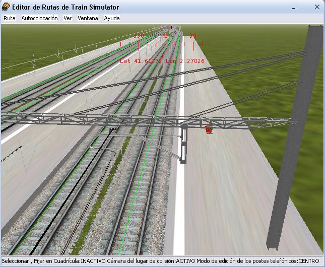Open the Ruta menu
Image resolution: width=325 pixels, height=267 pixels.
9,18
